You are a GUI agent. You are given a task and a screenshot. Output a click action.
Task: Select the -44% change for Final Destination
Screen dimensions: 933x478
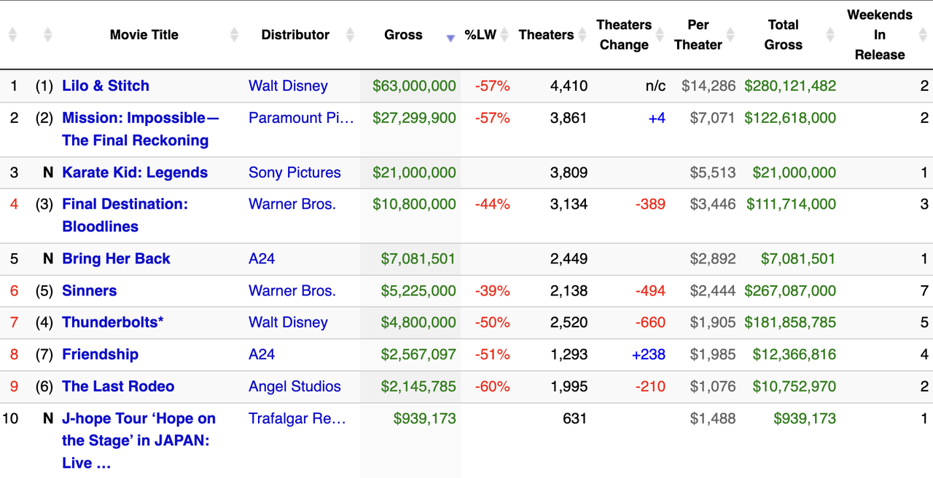(492, 204)
